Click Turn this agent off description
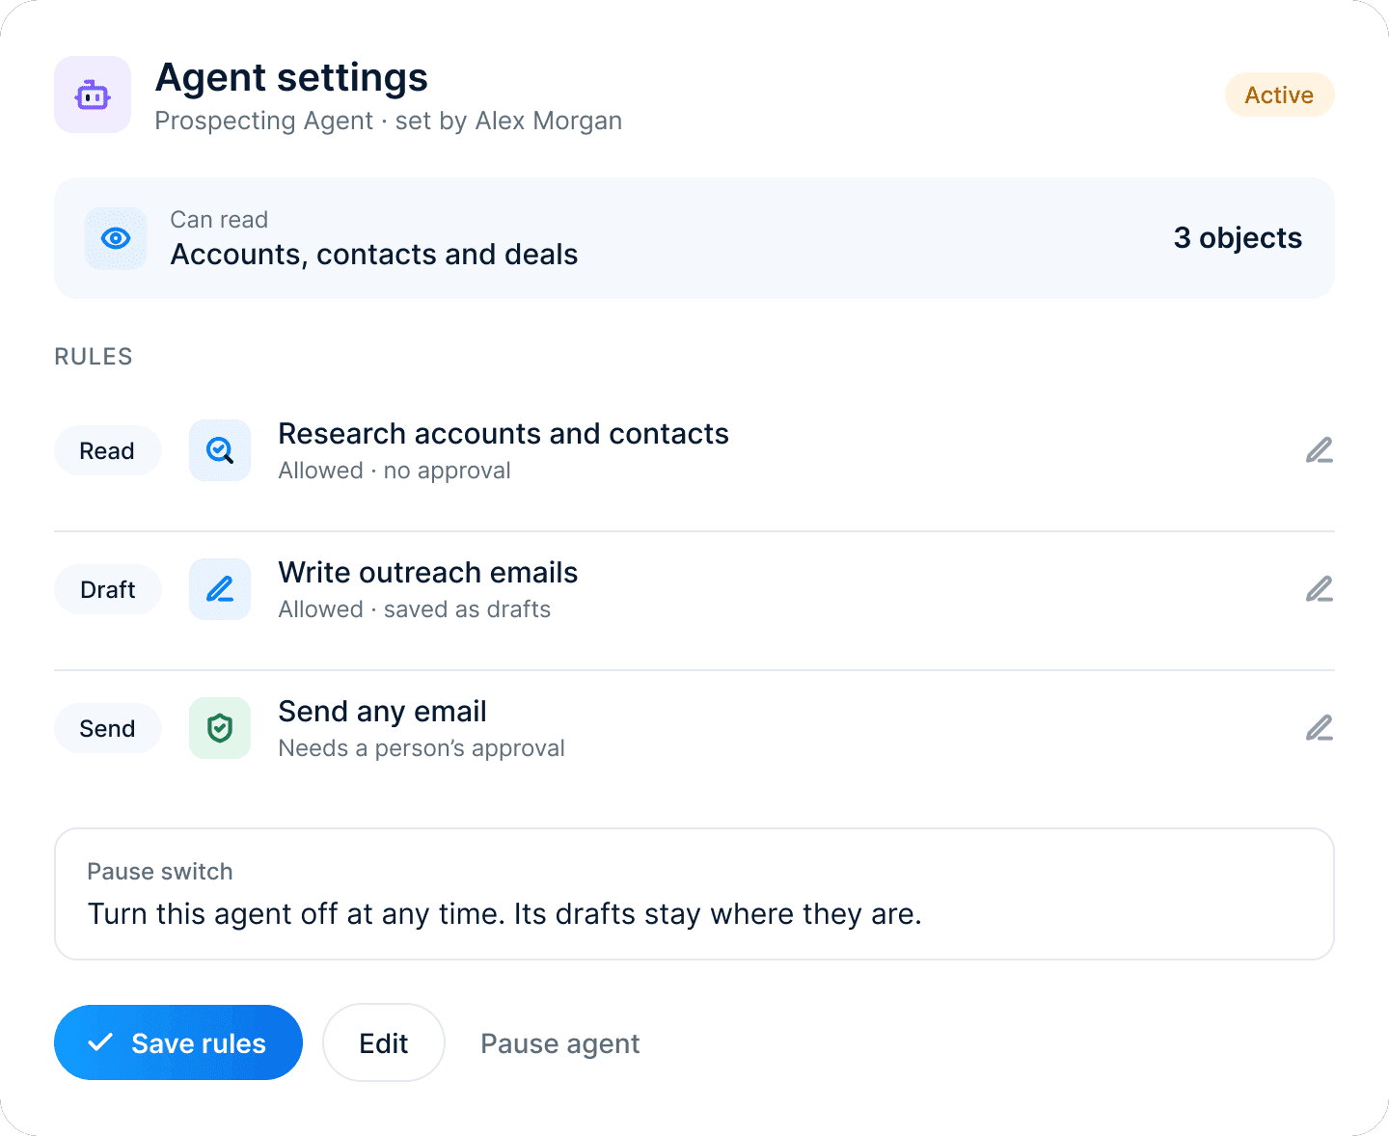The image size is (1389, 1136). point(504,914)
